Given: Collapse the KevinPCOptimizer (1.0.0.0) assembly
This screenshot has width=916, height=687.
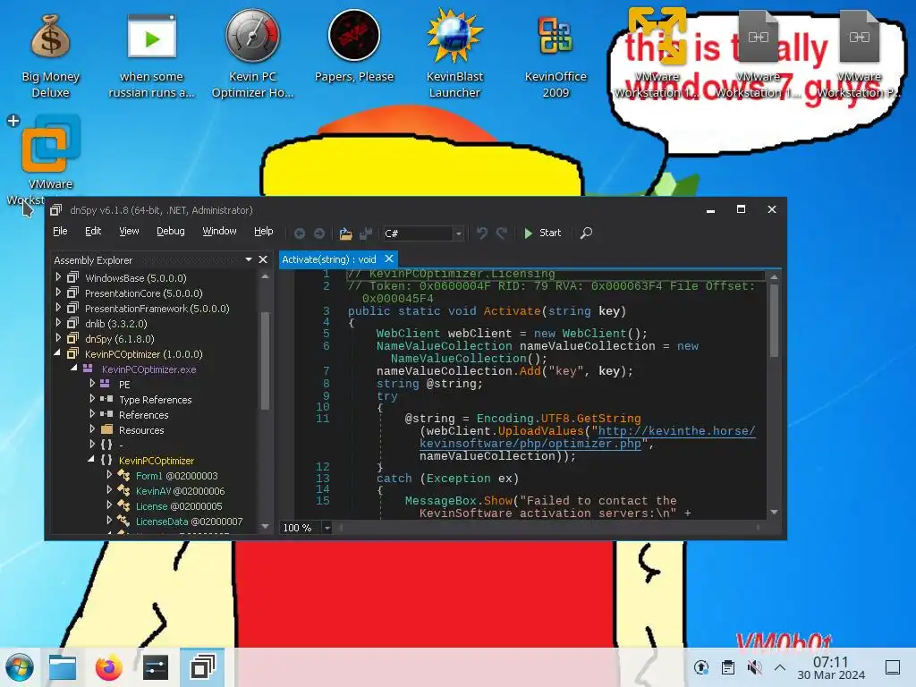Looking at the screenshot, I should point(57,352).
